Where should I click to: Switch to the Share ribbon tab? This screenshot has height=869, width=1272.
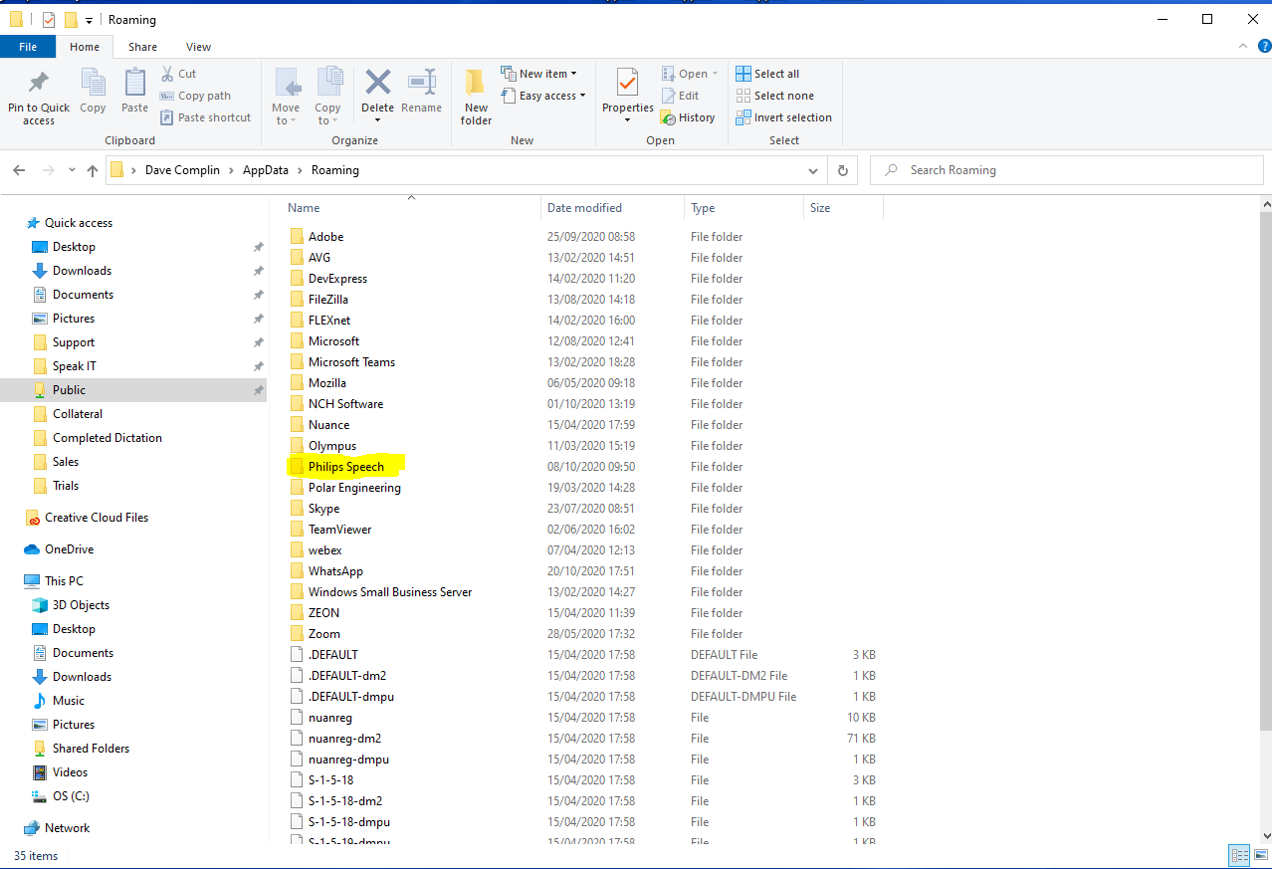click(x=142, y=47)
